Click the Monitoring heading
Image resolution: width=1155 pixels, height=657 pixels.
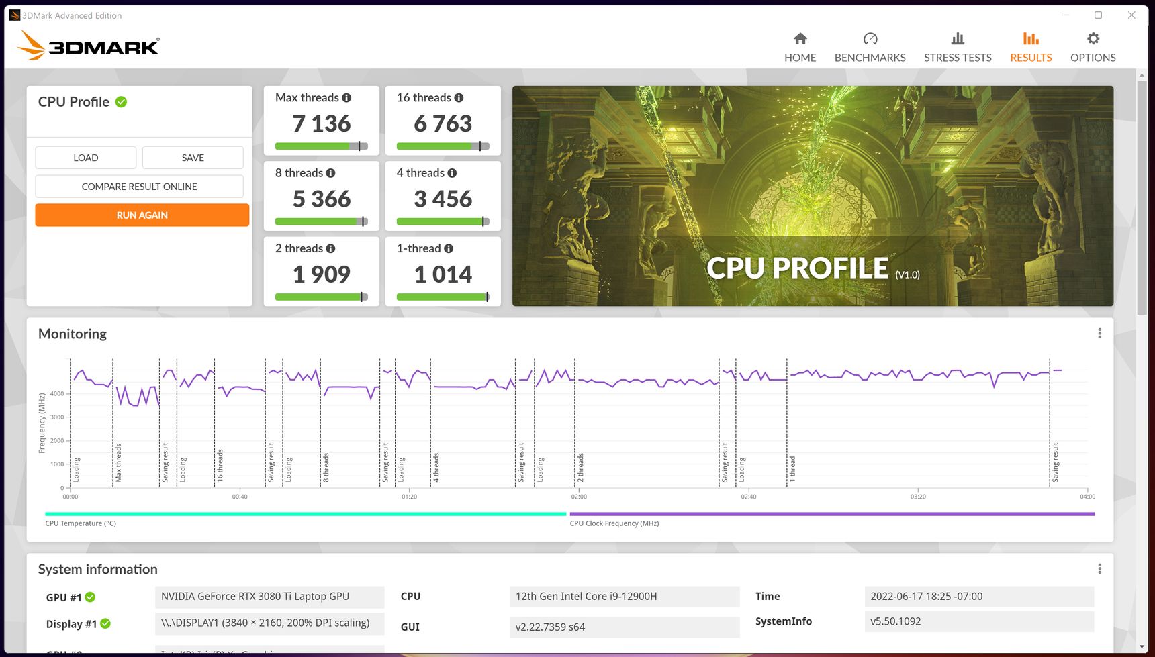pyautogui.click(x=73, y=334)
